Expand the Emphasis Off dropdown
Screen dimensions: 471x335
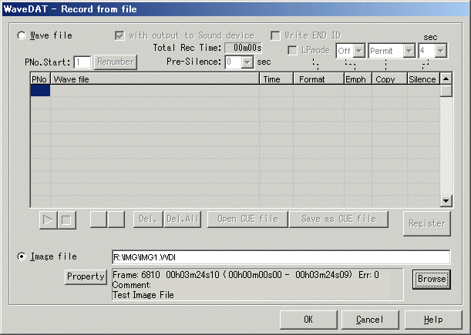(358, 50)
